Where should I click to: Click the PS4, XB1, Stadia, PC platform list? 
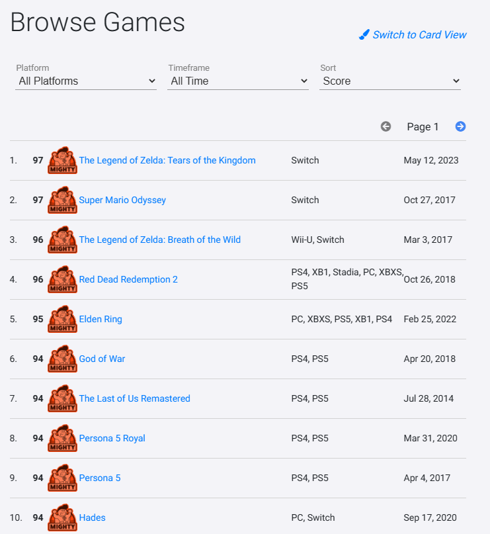[347, 279]
